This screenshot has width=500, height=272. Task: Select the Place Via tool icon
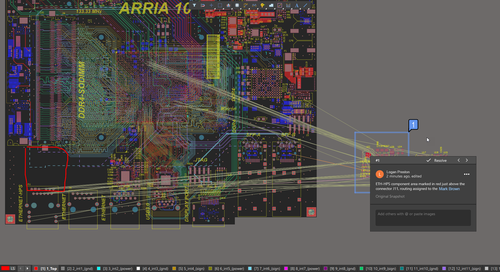coord(262,5)
